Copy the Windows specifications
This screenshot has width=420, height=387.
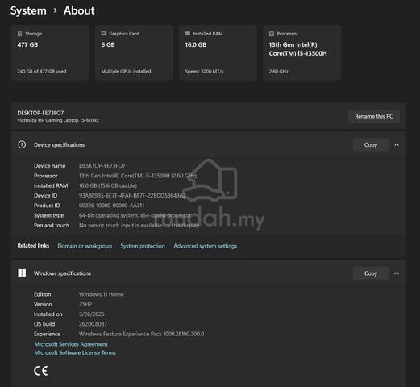click(371, 273)
